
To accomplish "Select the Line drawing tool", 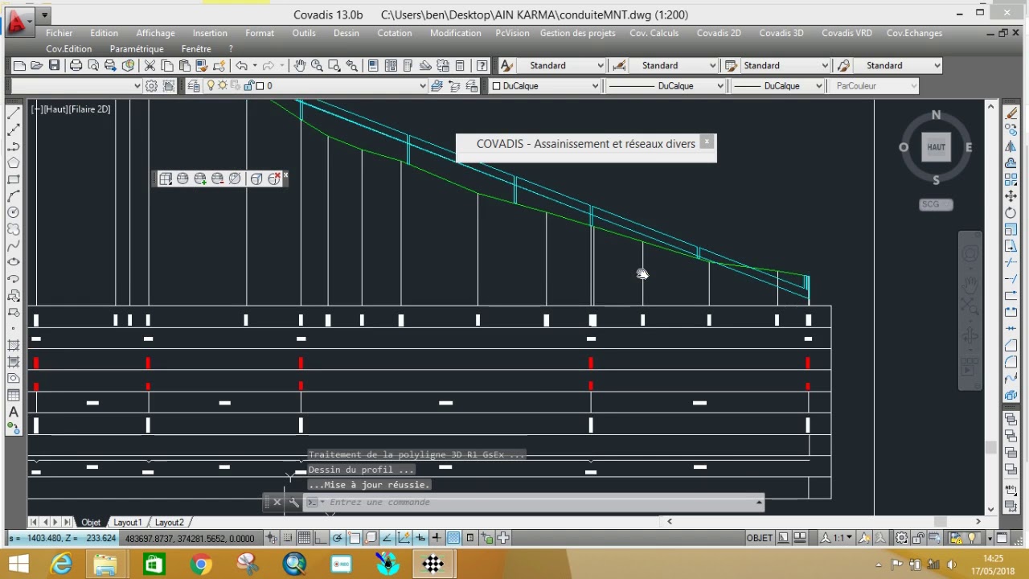I will coord(14,113).
